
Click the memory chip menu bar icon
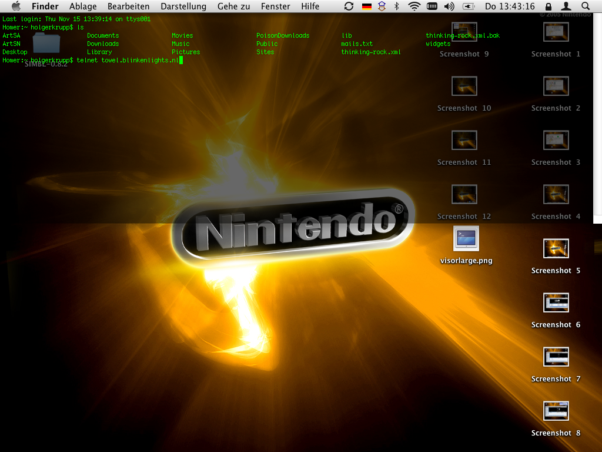tap(432, 6)
